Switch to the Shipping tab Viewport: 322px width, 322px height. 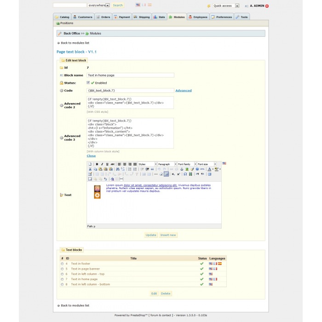(x=142, y=17)
